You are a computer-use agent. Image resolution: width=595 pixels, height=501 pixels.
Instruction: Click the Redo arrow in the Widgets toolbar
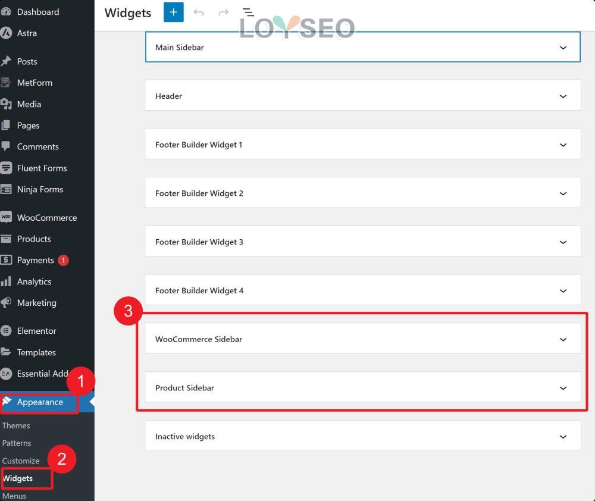click(x=224, y=12)
